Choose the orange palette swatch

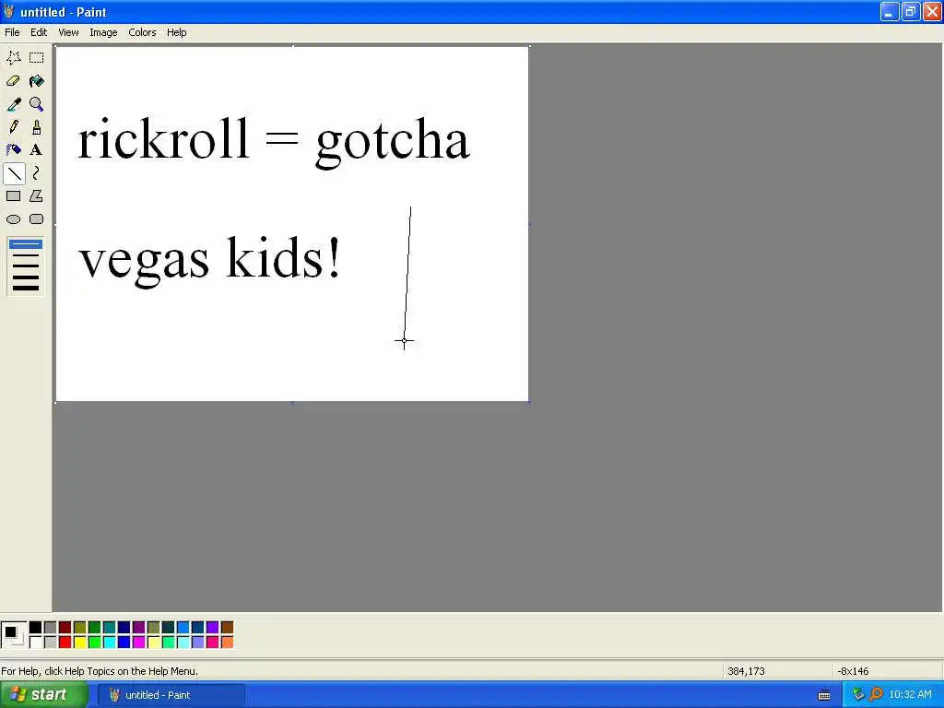coord(227,643)
